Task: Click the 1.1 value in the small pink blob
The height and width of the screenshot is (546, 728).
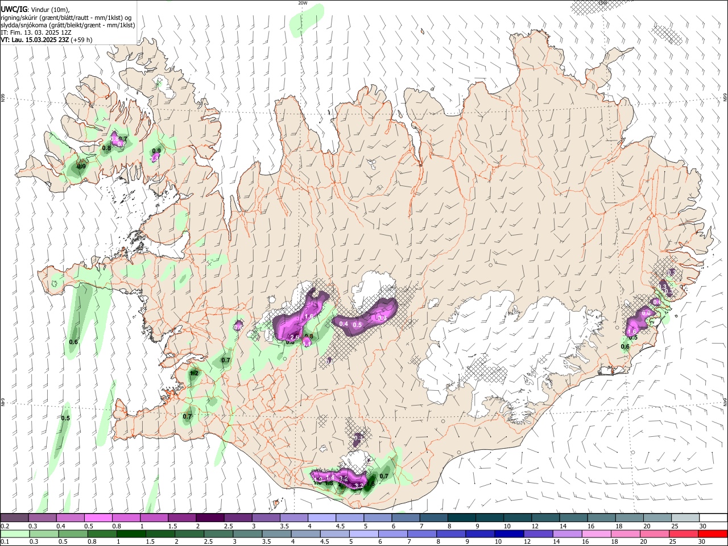Action: pos(308,344)
